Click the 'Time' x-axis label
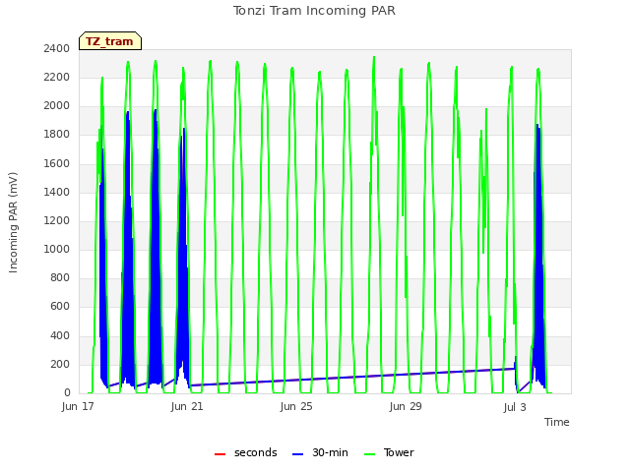Image resolution: width=630 pixels, height=472 pixels. point(557,422)
